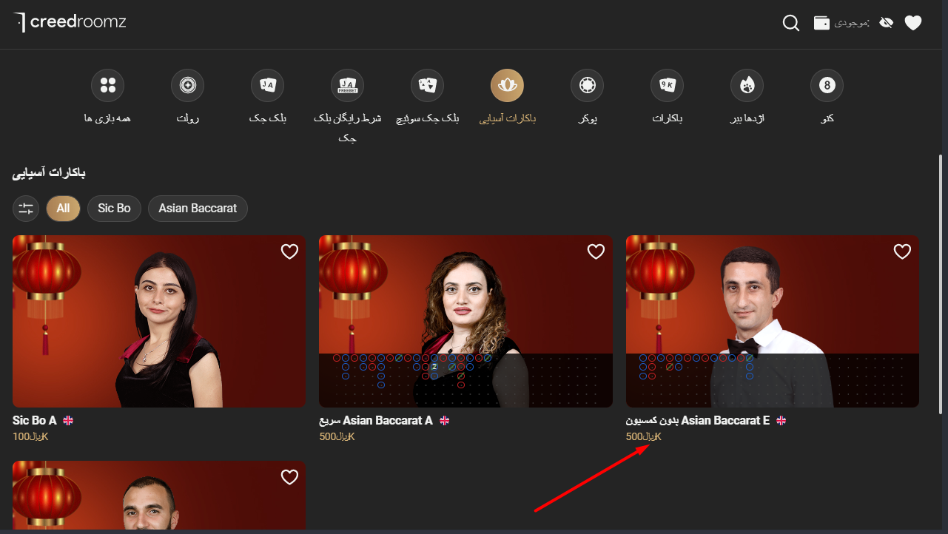Image resolution: width=948 pixels, height=534 pixels.
Task: Click the 500K limit under Asian Baccarat E
Action: [644, 437]
